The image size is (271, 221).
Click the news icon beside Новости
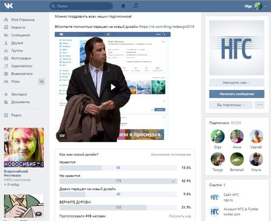click(6, 27)
